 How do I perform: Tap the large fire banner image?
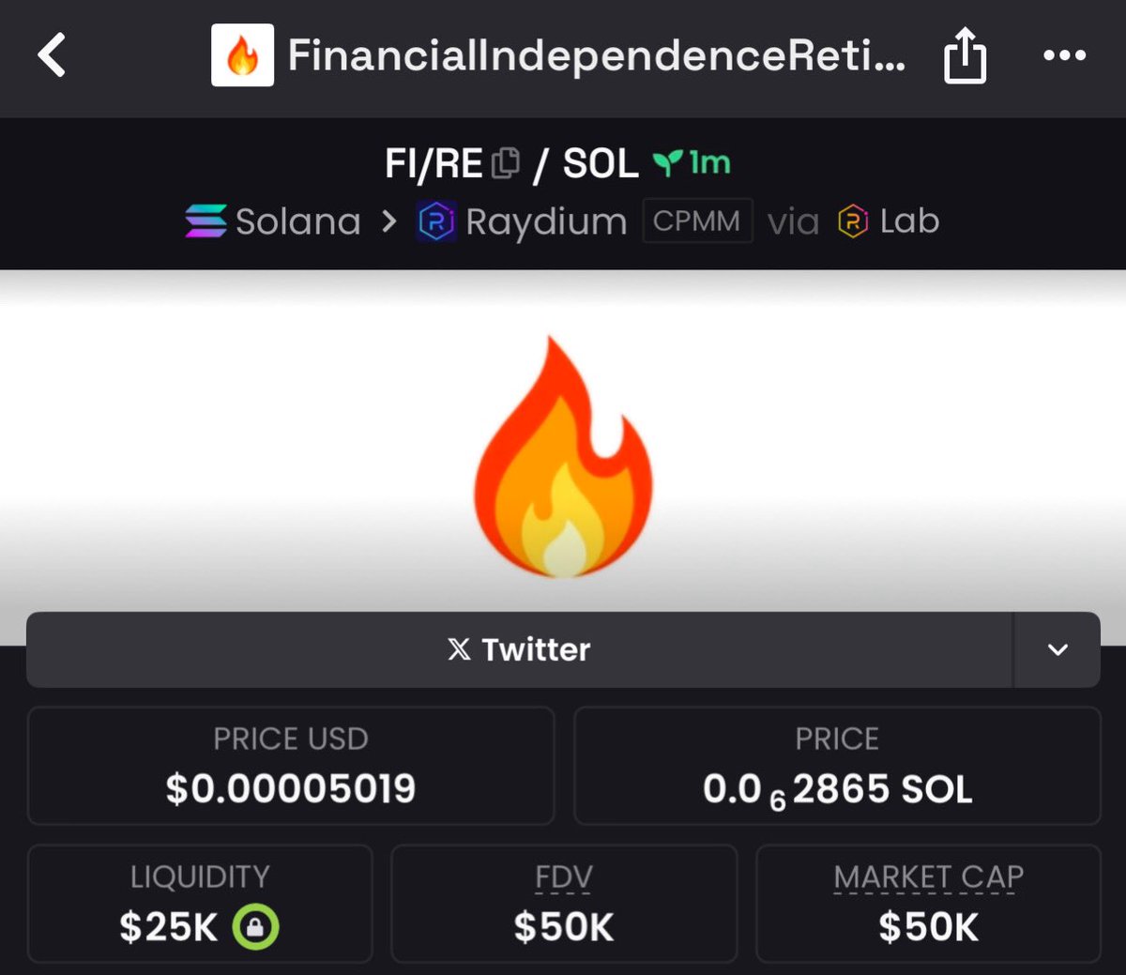pyautogui.click(x=563, y=457)
